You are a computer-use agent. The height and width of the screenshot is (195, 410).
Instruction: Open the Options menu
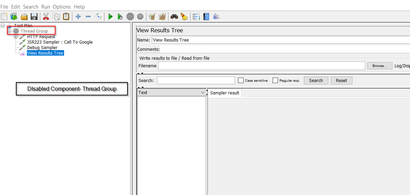pos(62,7)
